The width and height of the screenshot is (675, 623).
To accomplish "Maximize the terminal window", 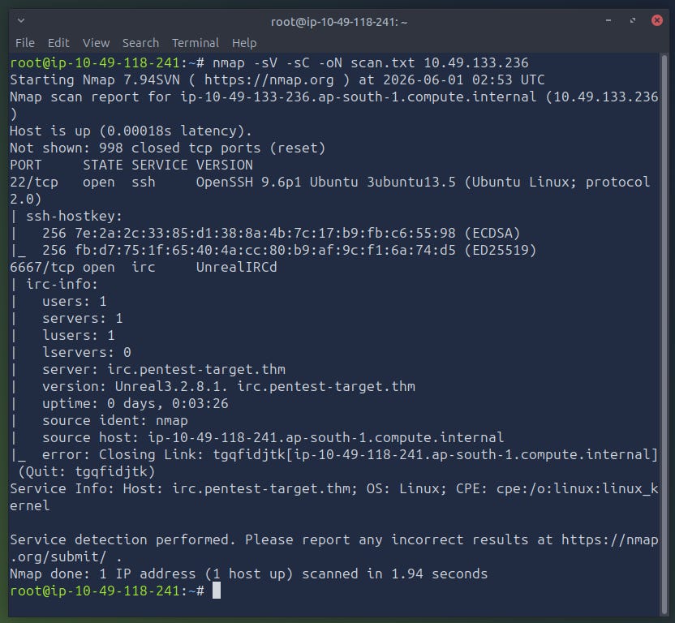I will pos(632,20).
